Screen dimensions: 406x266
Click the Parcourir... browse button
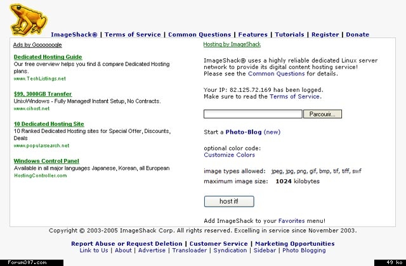click(323, 114)
